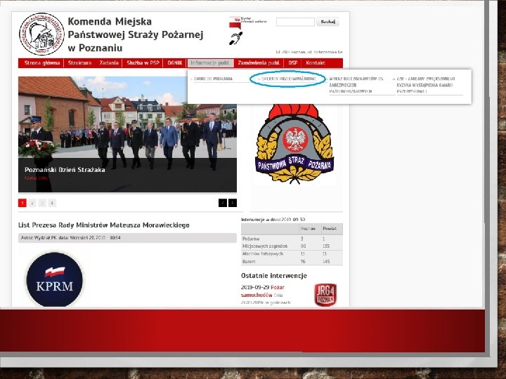506x379 pixels.
Task: Click Komenda Miejska site title text
Action: point(136,34)
